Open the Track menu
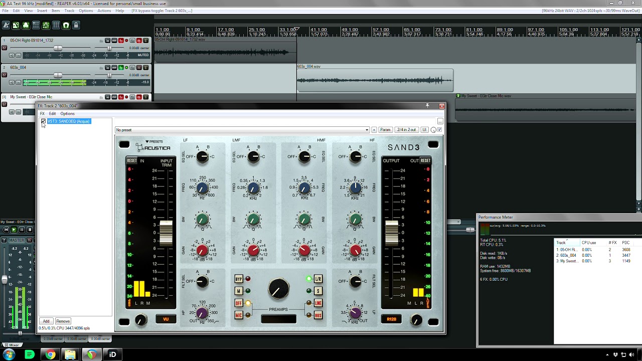The image size is (642, 361). [x=69, y=11]
